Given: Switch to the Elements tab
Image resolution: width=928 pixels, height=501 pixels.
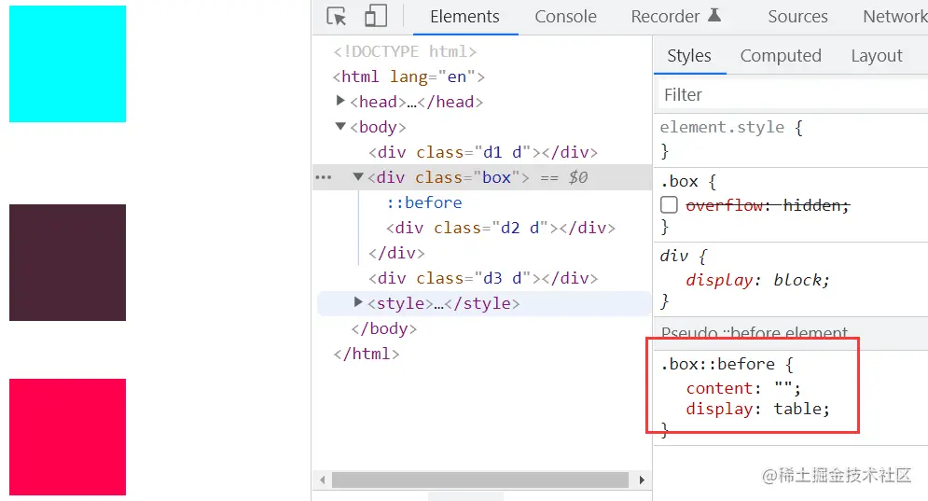Looking at the screenshot, I should point(464,17).
